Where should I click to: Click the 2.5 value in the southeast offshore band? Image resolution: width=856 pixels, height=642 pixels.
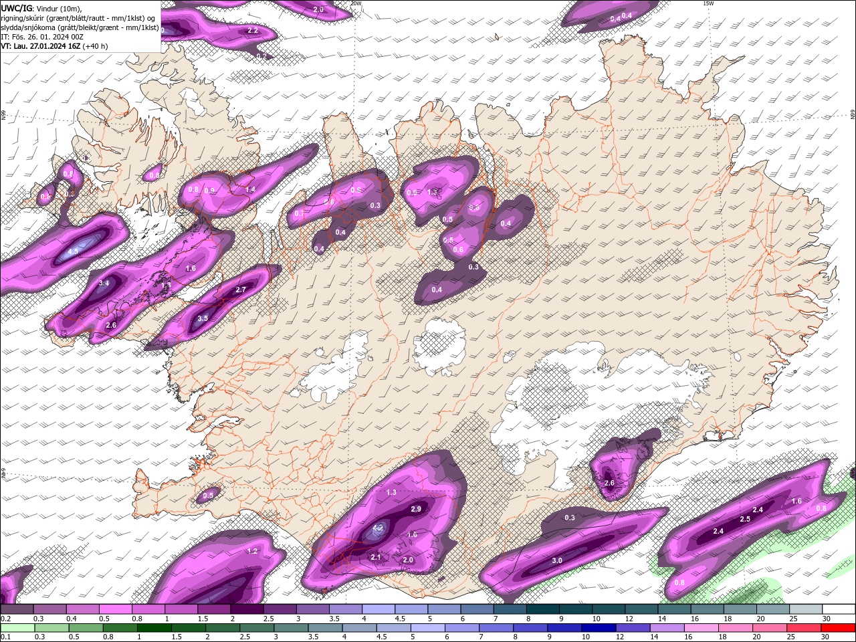(745, 519)
